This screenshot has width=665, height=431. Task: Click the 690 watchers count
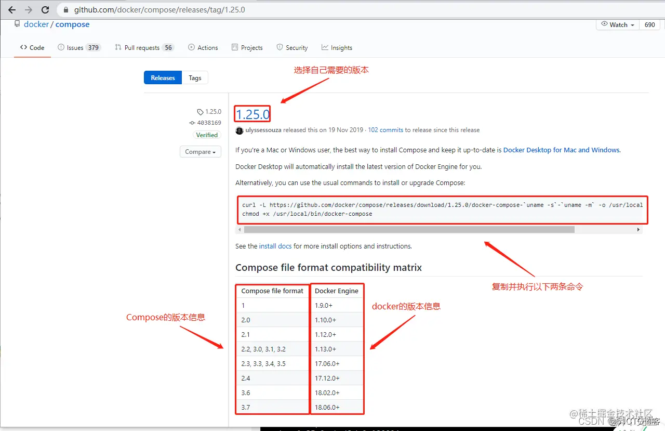point(650,24)
